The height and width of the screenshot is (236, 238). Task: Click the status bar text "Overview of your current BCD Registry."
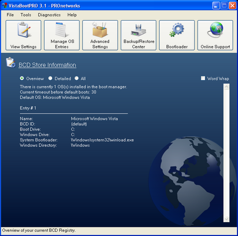coord(39,230)
